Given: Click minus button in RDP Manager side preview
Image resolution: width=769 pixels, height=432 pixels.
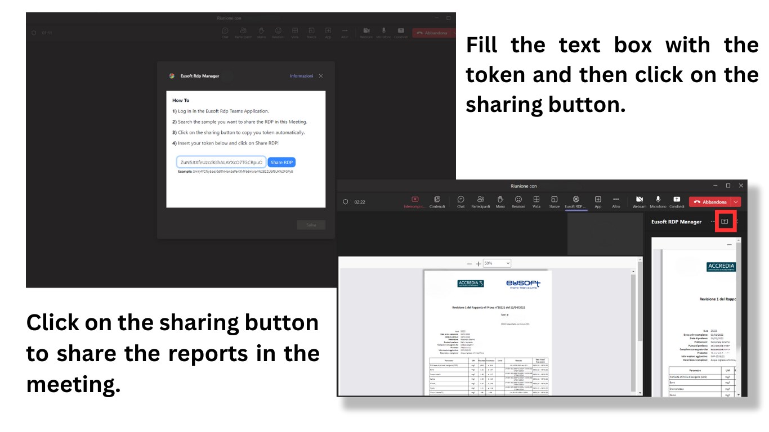Looking at the screenshot, I should click(x=730, y=245).
